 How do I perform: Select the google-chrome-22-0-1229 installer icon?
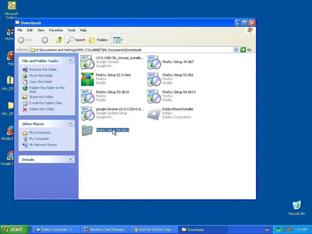click(x=87, y=113)
